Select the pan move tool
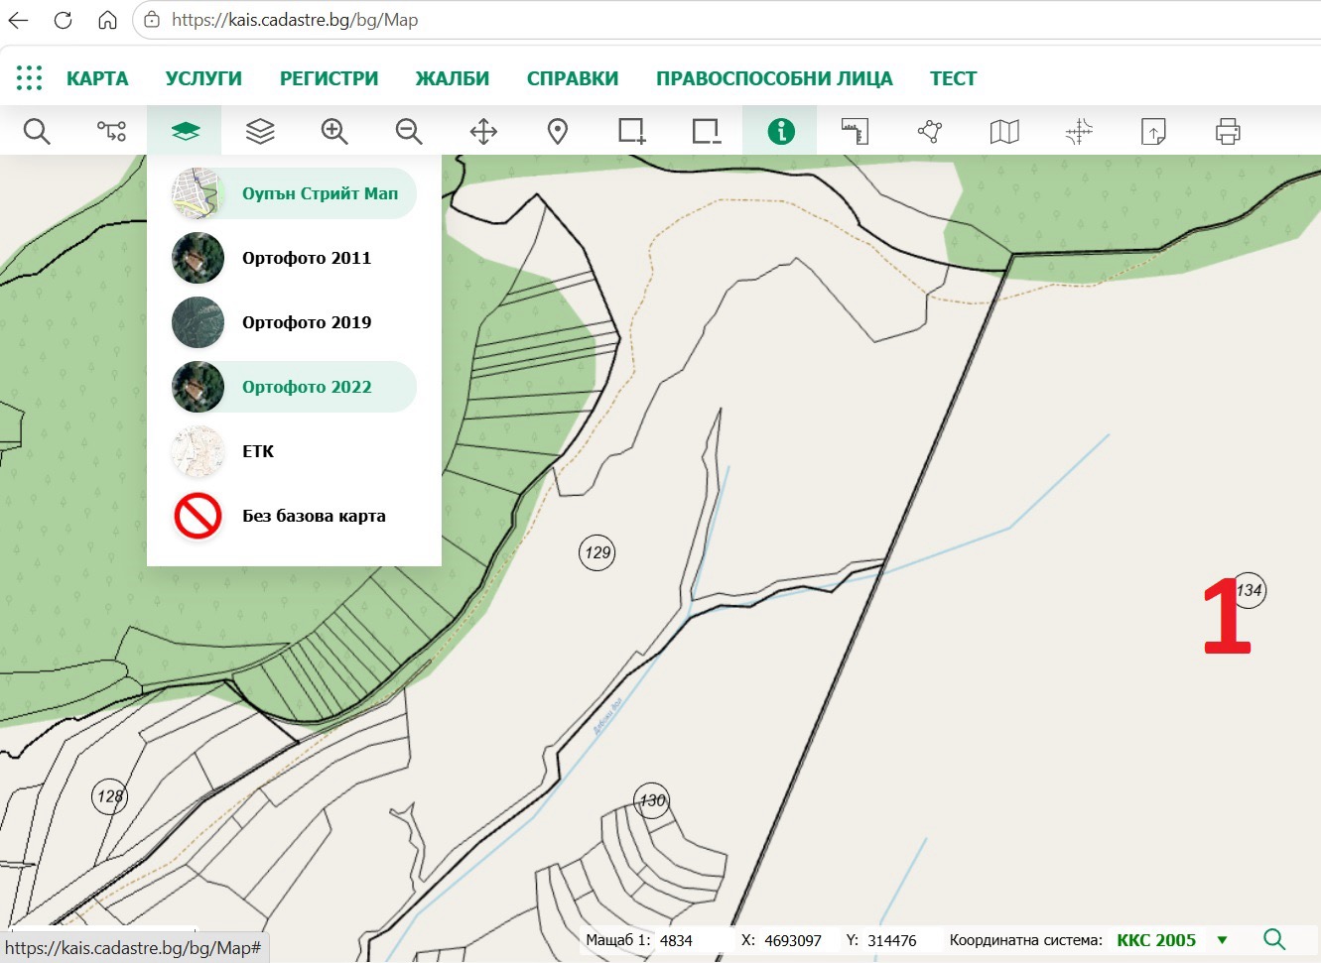Image resolution: width=1321 pixels, height=963 pixels. pyautogui.click(x=483, y=131)
